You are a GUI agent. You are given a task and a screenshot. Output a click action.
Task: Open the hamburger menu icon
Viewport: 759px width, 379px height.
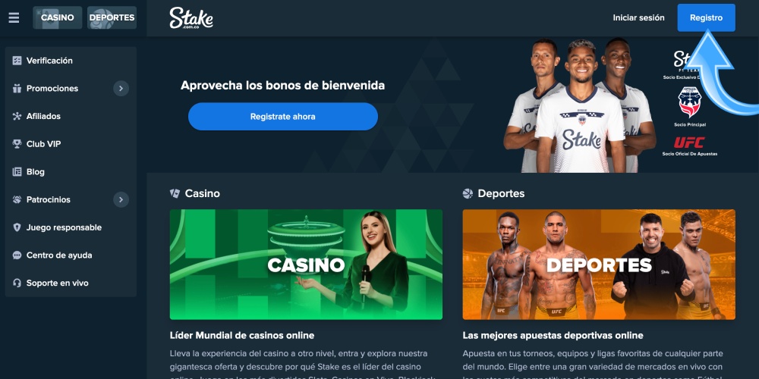coord(14,17)
